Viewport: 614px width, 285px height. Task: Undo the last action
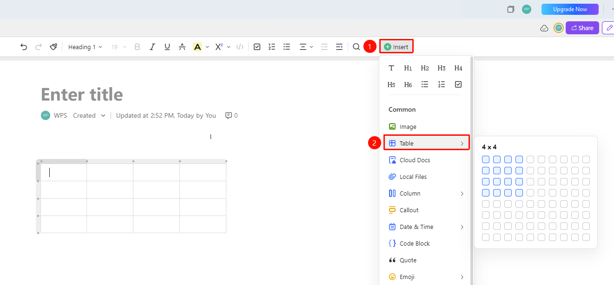(24, 47)
